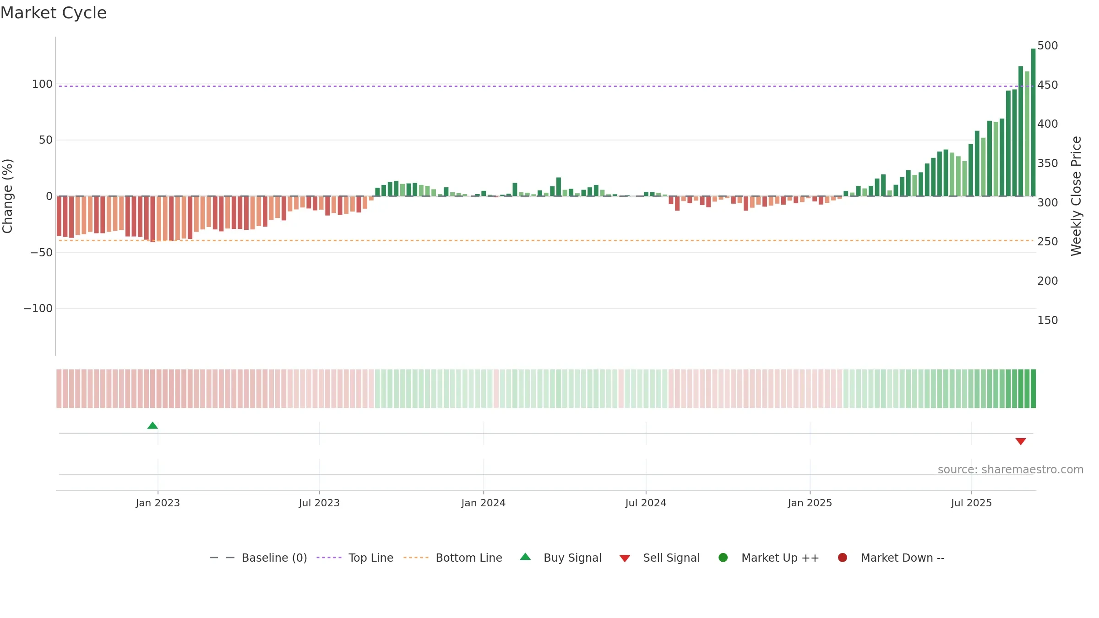Click the dark red circle icon in legend
The width and height of the screenshot is (1099, 618).
pos(842,558)
